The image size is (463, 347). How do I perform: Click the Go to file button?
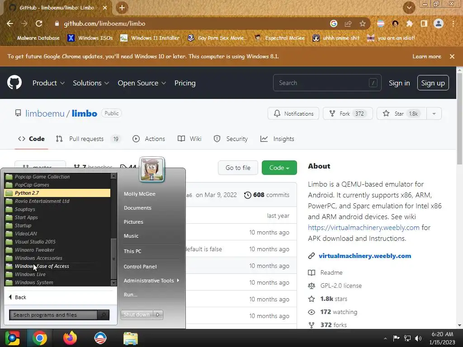tap(238, 168)
